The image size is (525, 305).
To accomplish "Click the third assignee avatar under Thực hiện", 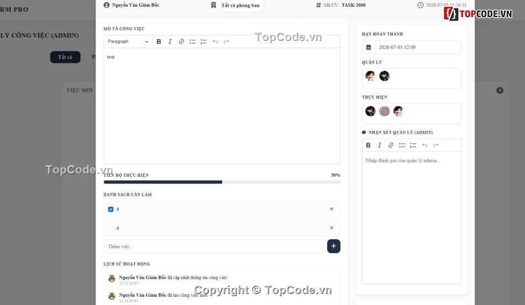I will 398,111.
